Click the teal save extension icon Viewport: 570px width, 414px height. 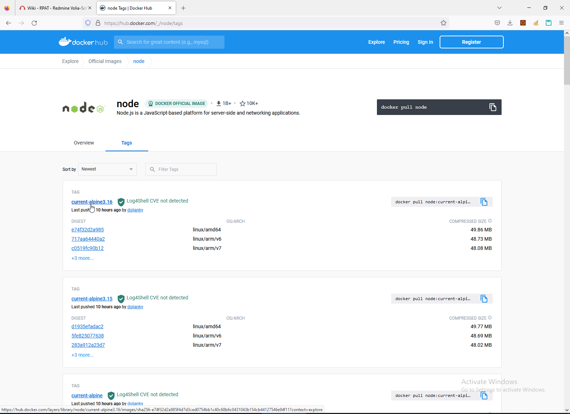(549, 23)
